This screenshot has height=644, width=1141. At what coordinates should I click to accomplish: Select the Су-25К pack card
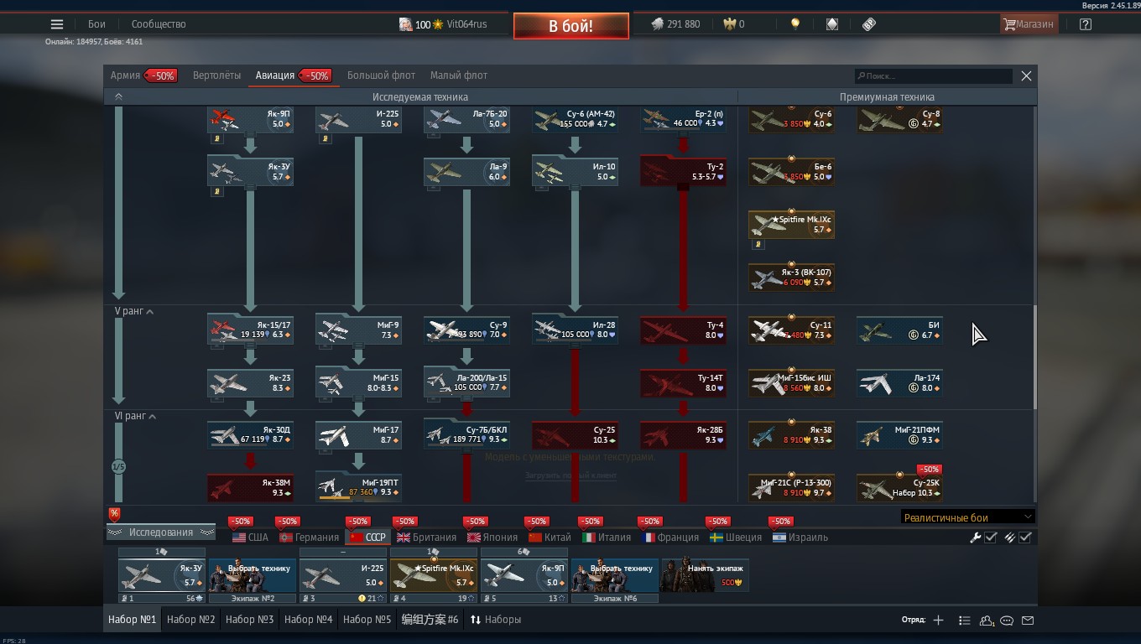tap(899, 487)
